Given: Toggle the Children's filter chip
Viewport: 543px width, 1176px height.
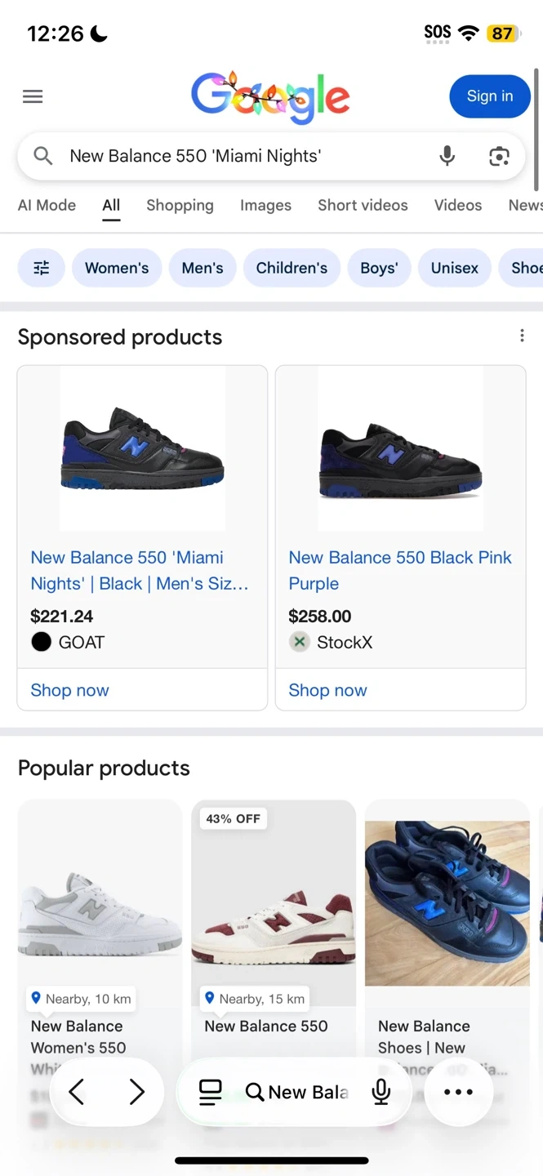Looking at the screenshot, I should [292, 268].
